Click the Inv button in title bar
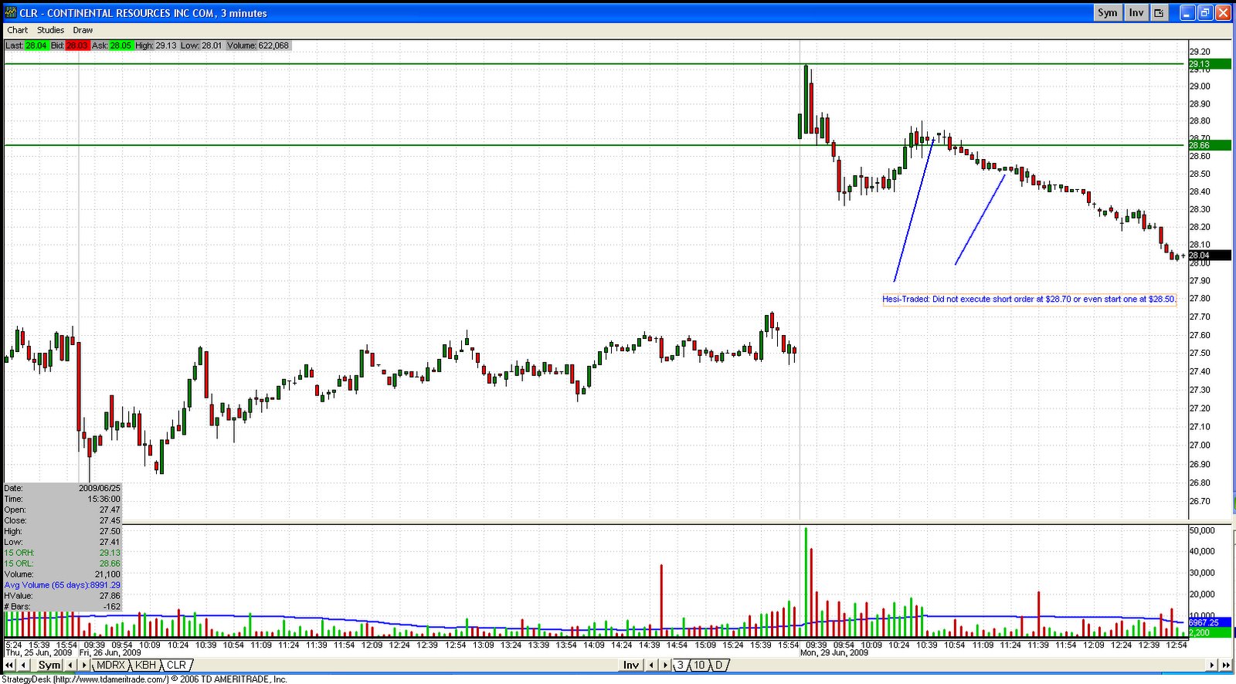The height and width of the screenshot is (684, 1236). pos(1136,12)
